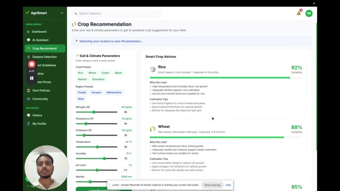Click the wheat icon beside page title
This screenshot has height=191, width=340.
tap(74, 24)
